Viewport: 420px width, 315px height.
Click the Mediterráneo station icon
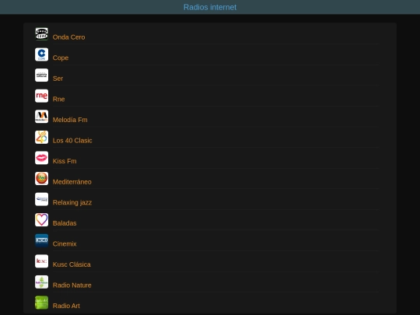(x=41, y=179)
